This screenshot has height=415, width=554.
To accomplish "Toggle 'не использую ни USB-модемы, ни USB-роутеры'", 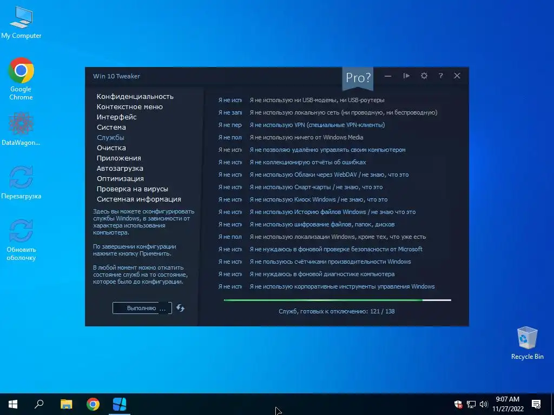I will 317,100.
